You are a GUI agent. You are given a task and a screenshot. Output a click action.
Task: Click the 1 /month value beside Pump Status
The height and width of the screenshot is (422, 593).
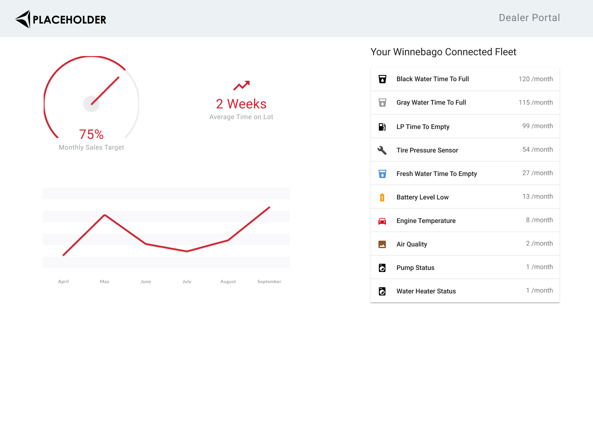[x=539, y=267]
